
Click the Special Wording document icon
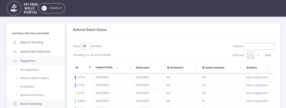click(15, 42)
